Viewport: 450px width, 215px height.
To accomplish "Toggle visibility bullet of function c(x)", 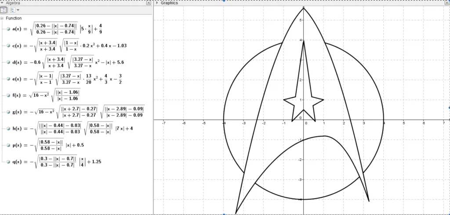I will point(8,46).
